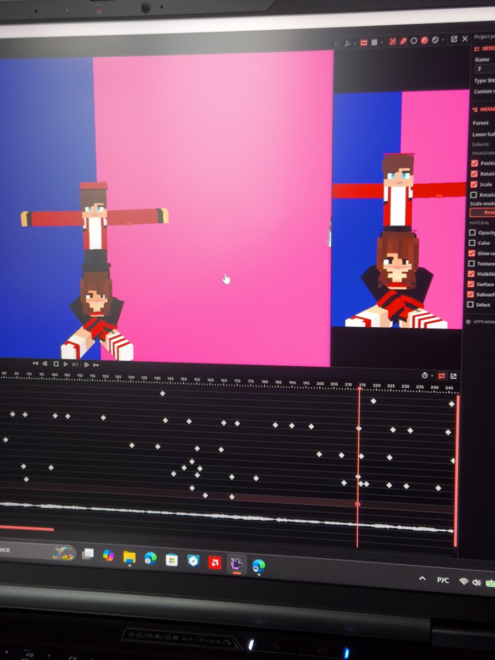The width and height of the screenshot is (495, 660).
Task: Switch the РУС input language indicator
Action: coord(443,580)
